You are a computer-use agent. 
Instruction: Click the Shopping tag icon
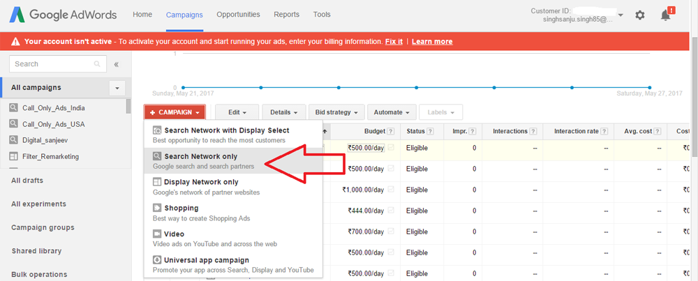156,208
